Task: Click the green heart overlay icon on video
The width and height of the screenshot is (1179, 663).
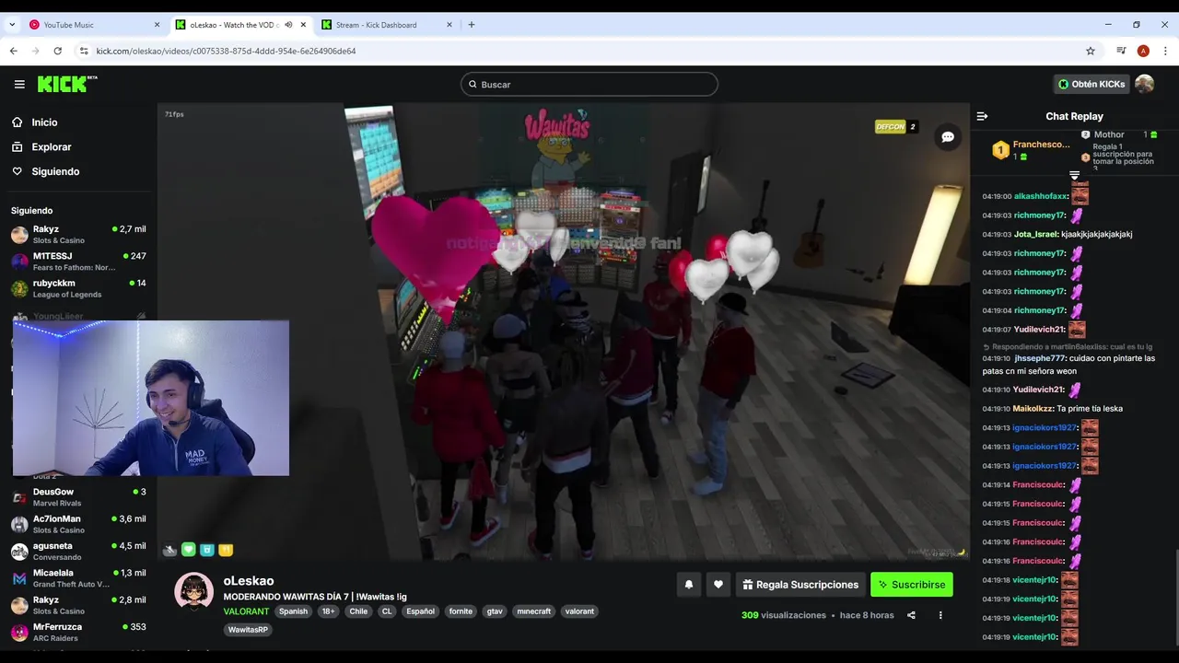Action: pyautogui.click(x=188, y=550)
